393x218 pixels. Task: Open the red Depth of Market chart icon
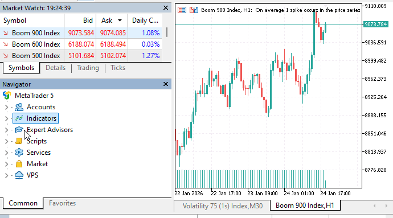182,10
